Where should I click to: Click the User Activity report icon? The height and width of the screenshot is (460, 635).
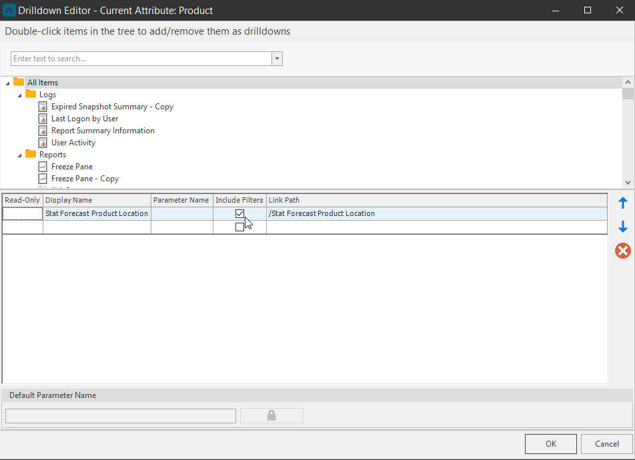pos(43,143)
